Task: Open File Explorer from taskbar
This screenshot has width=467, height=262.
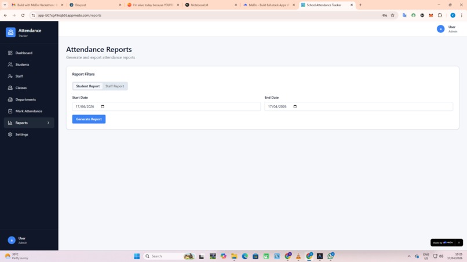Action: (x=234, y=256)
